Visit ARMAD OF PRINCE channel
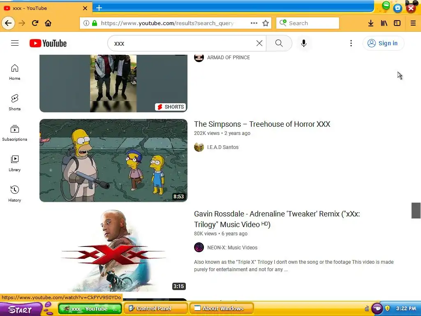Image resolution: width=421 pixels, height=316 pixels. [229, 58]
